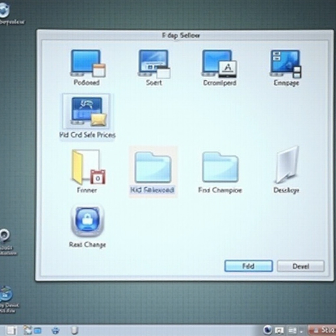Select the Reat Change lock icon
336x336 pixels.
pyautogui.click(x=87, y=221)
